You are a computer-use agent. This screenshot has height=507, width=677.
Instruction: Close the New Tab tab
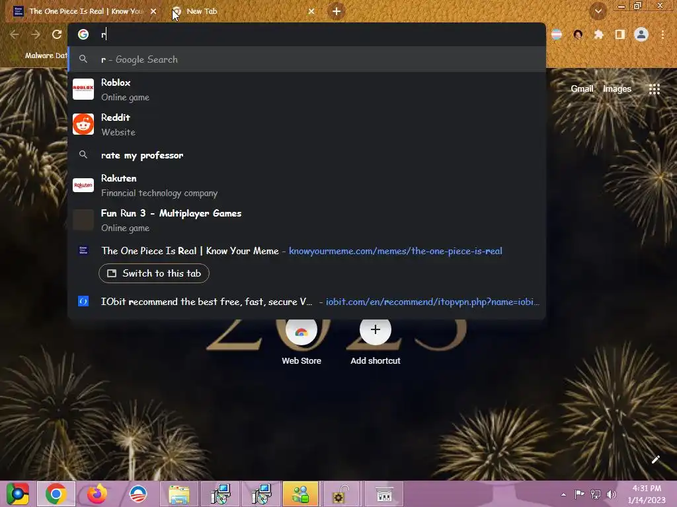click(x=311, y=11)
